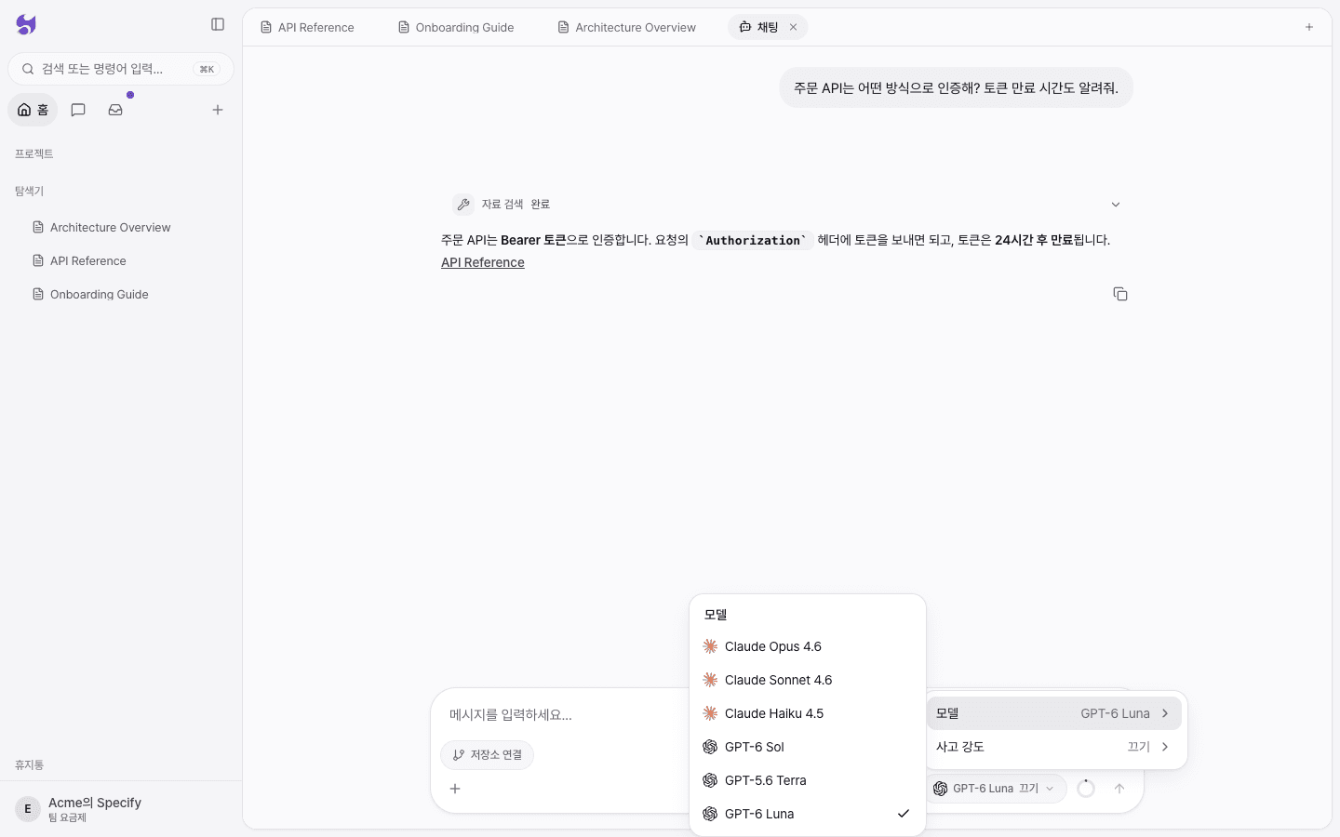Choose GPT-5.6 Terra model
Screen dimensions: 1340x837
[x=808, y=780]
